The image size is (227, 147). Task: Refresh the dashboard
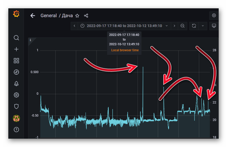pyautogui.click(x=194, y=26)
